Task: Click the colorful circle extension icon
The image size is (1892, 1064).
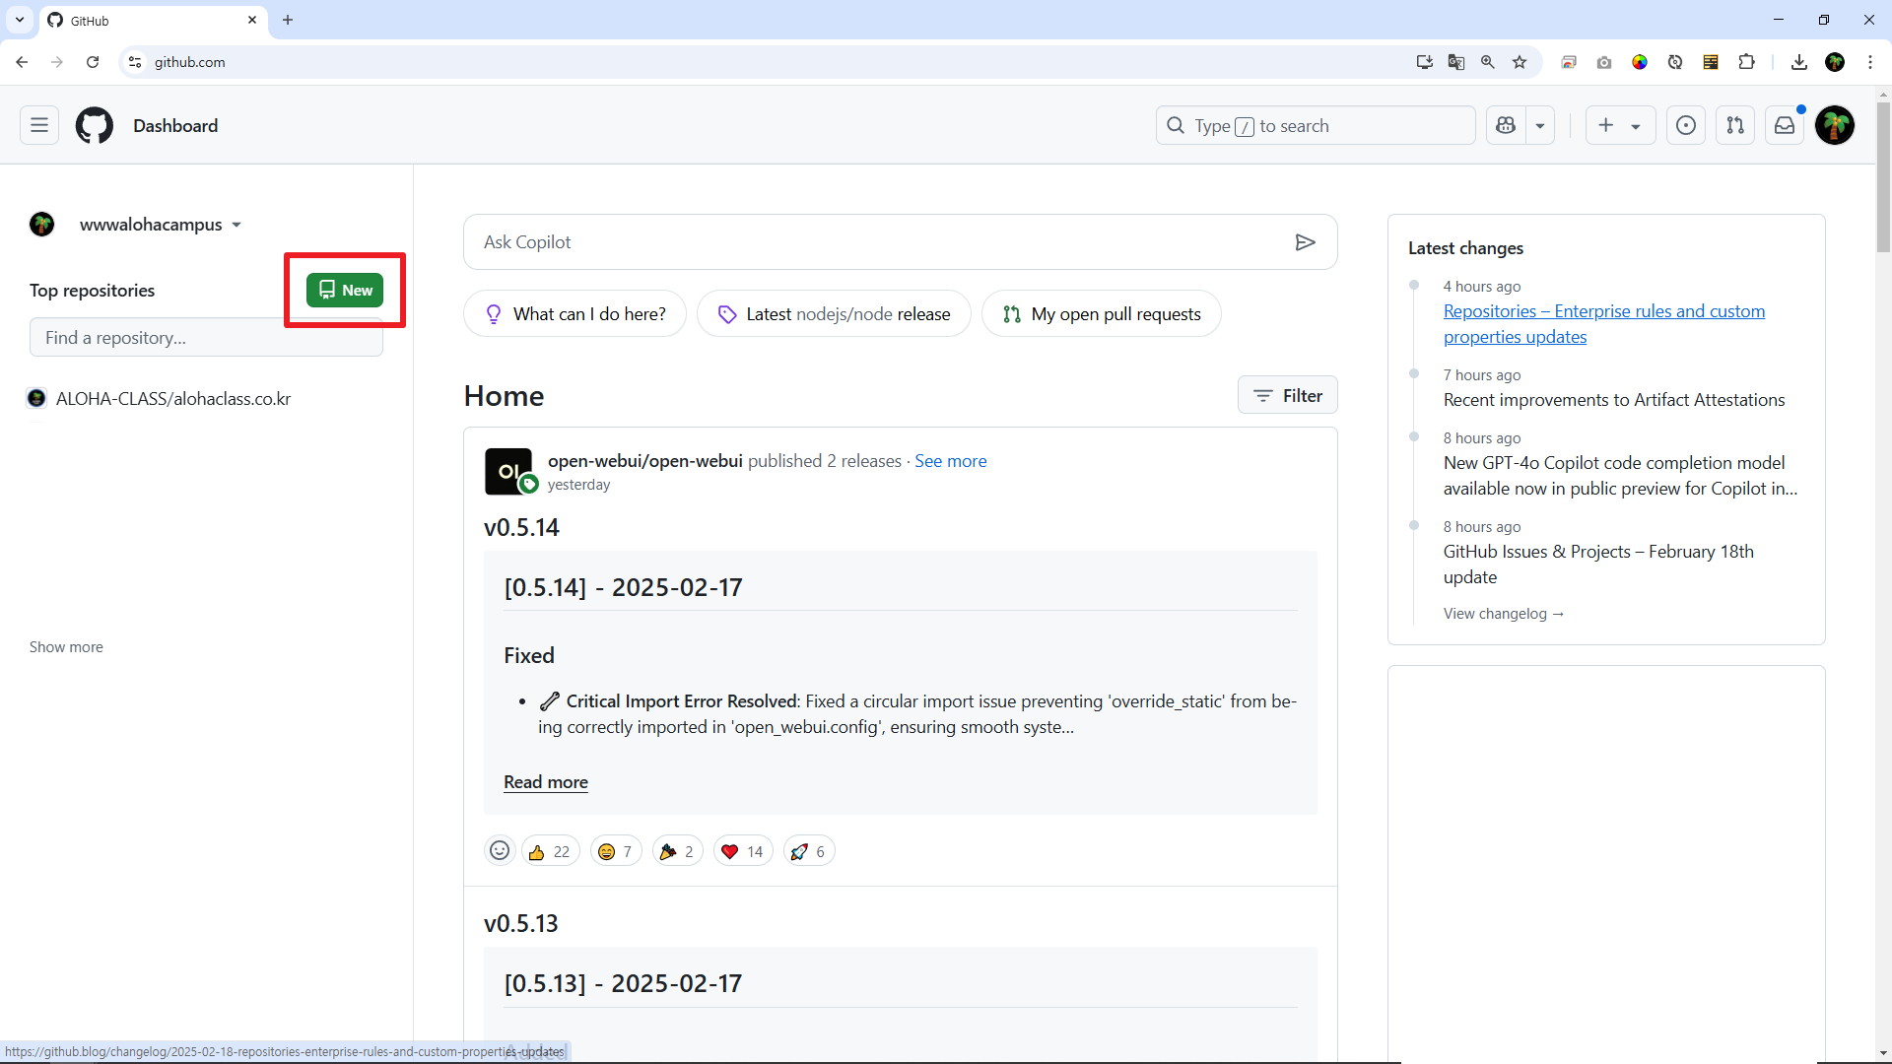Action: tap(1640, 62)
